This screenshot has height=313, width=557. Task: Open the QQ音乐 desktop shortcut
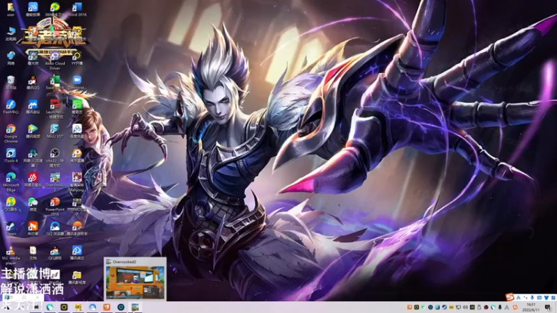click(10, 204)
